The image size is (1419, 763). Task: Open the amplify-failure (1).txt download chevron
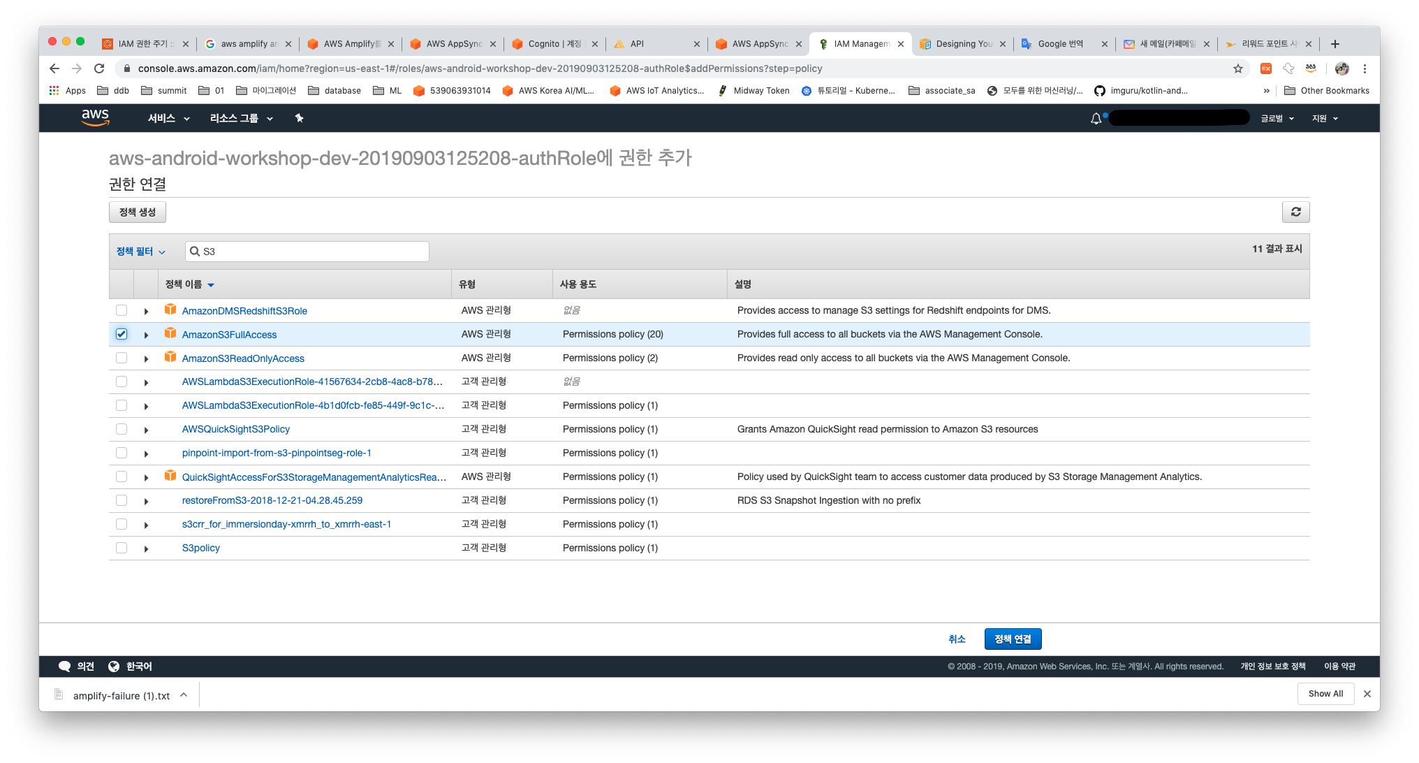click(x=184, y=695)
